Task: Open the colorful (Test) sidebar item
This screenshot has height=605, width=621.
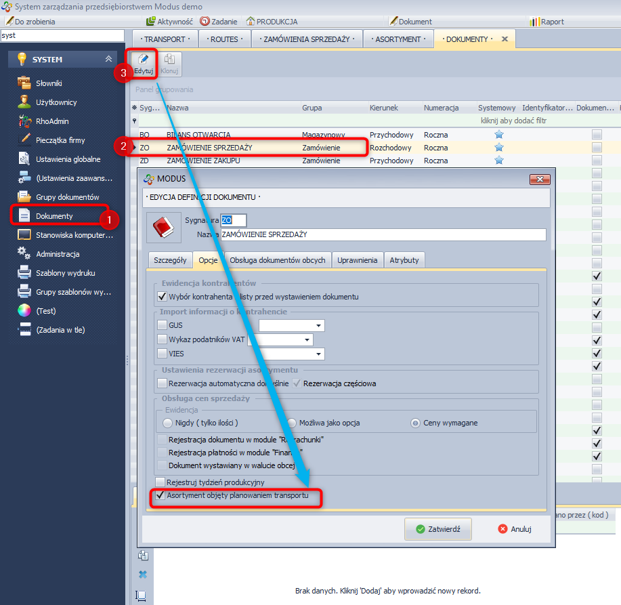Action: (45, 311)
